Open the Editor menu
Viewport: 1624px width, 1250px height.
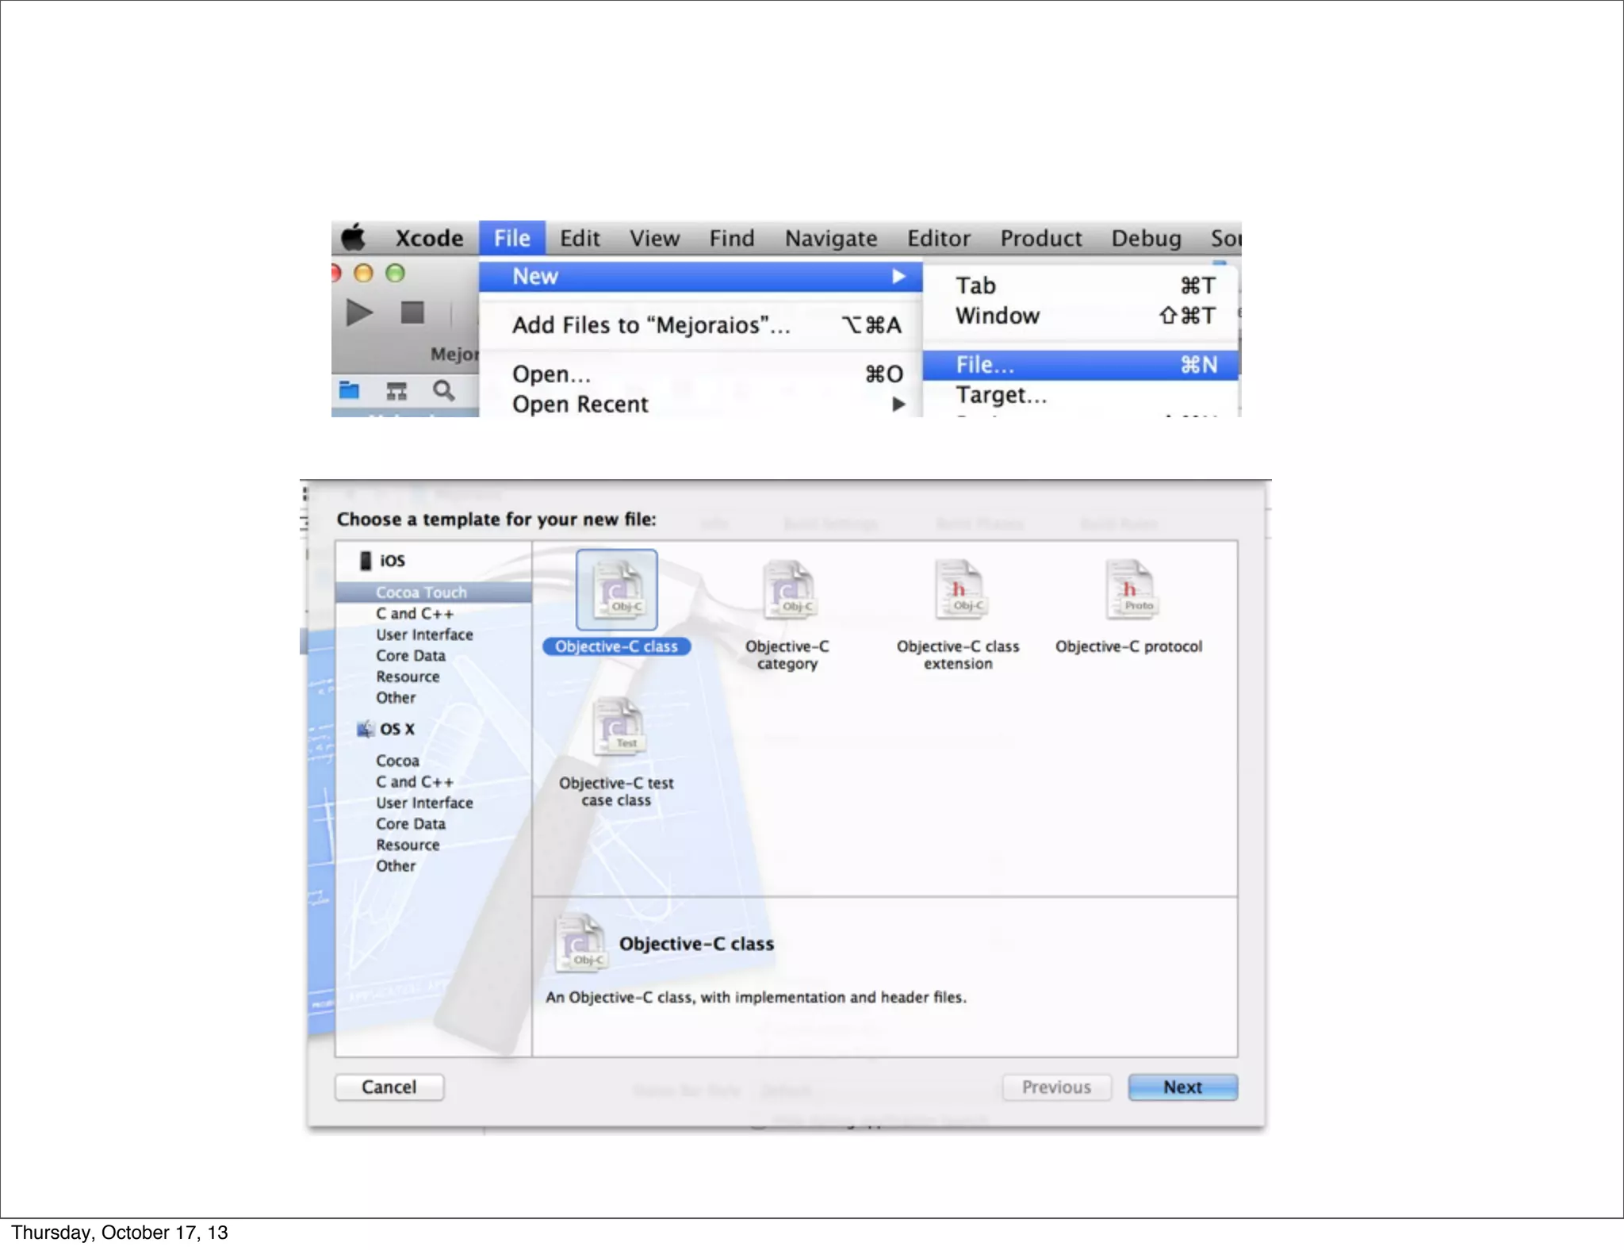[x=938, y=238]
